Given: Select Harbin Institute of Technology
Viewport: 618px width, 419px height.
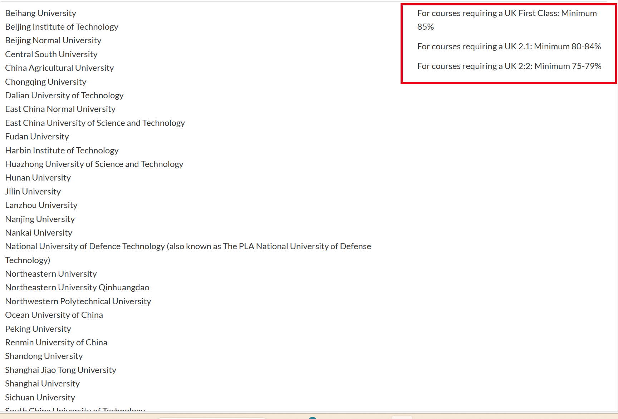Looking at the screenshot, I should pyautogui.click(x=62, y=151).
